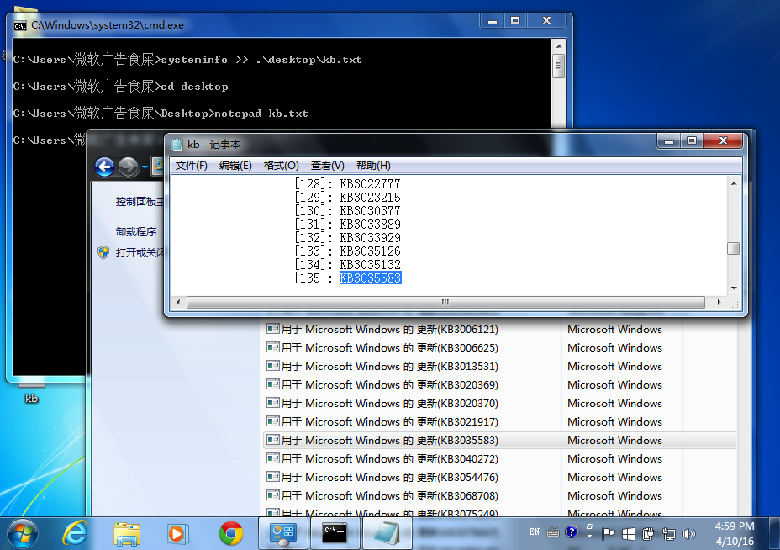Switch to the cmd taskbar button
The image size is (780, 550).
click(x=335, y=533)
